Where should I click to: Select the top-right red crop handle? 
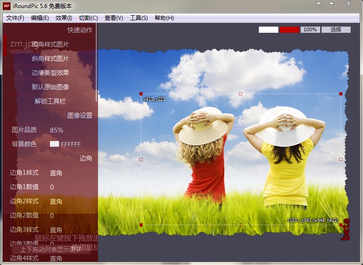pos(341,94)
